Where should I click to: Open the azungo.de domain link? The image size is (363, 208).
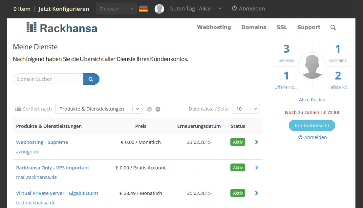pyautogui.click(x=28, y=152)
